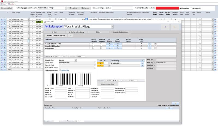Select Ausbuchen radio button
Screen dimensions: 218x126
[x=192, y=8]
